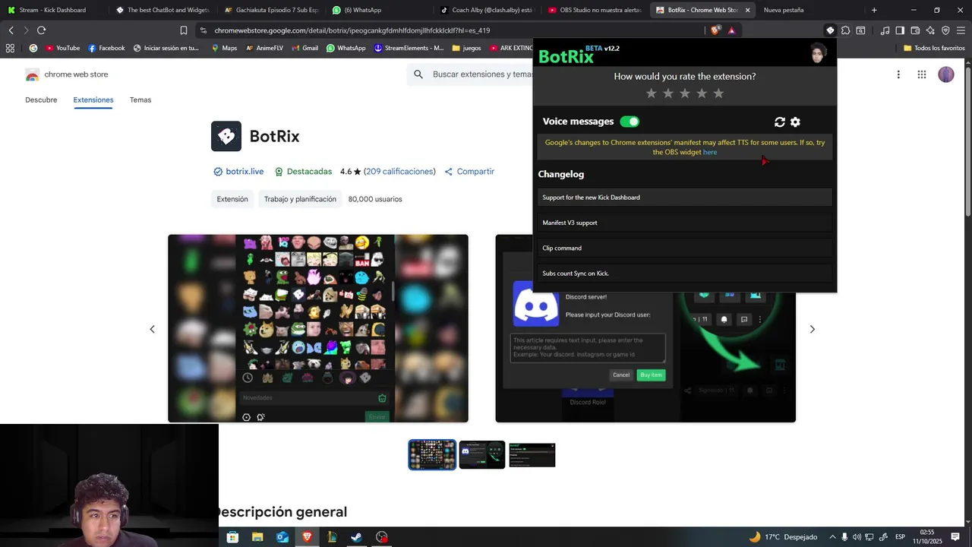The height and width of the screenshot is (547, 972).
Task: Open the extensions puzzle-piece menu
Action: 845,30
